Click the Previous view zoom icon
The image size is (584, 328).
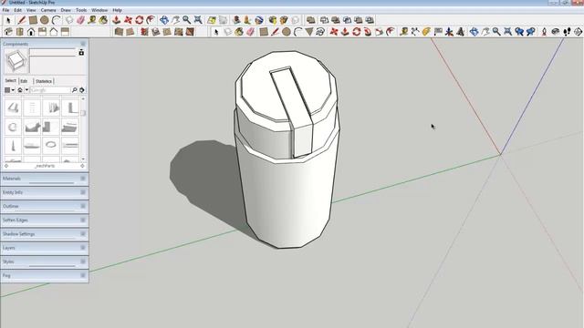pyautogui.click(x=519, y=32)
